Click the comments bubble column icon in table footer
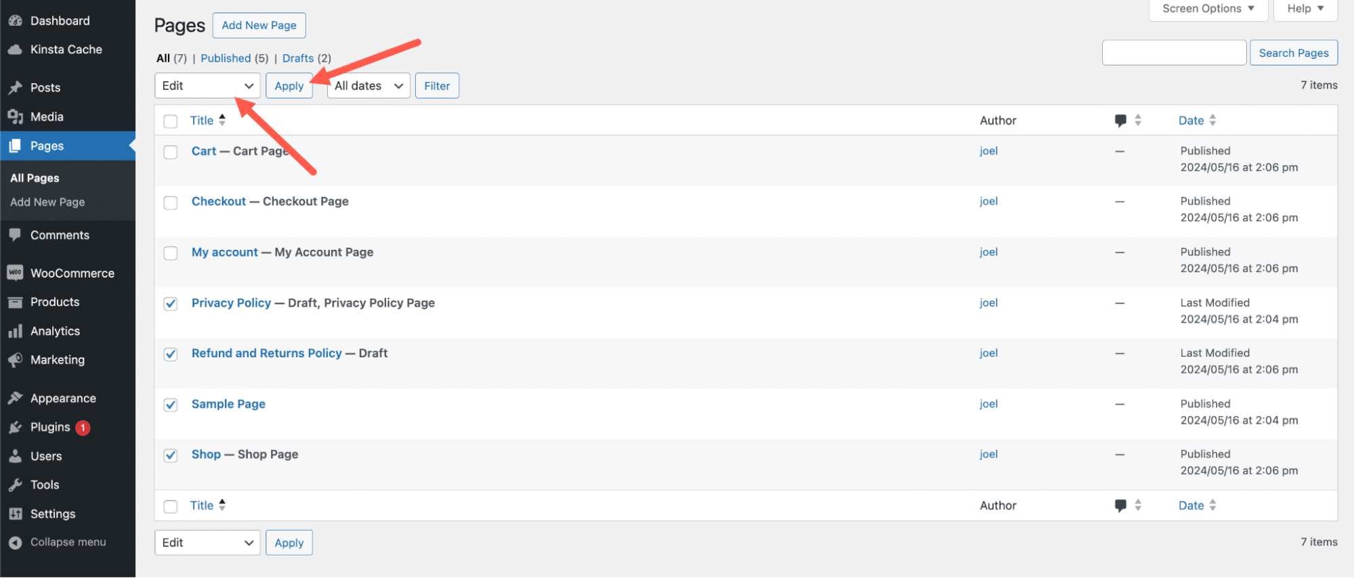Viewport: 1354px width, 578px height. point(1120,506)
